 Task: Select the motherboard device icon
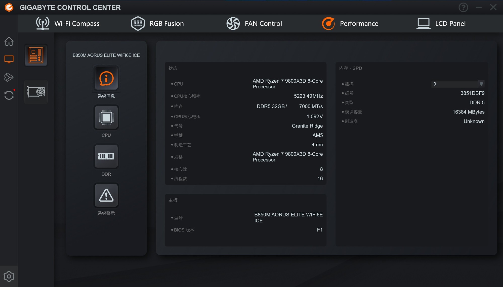coord(36,55)
